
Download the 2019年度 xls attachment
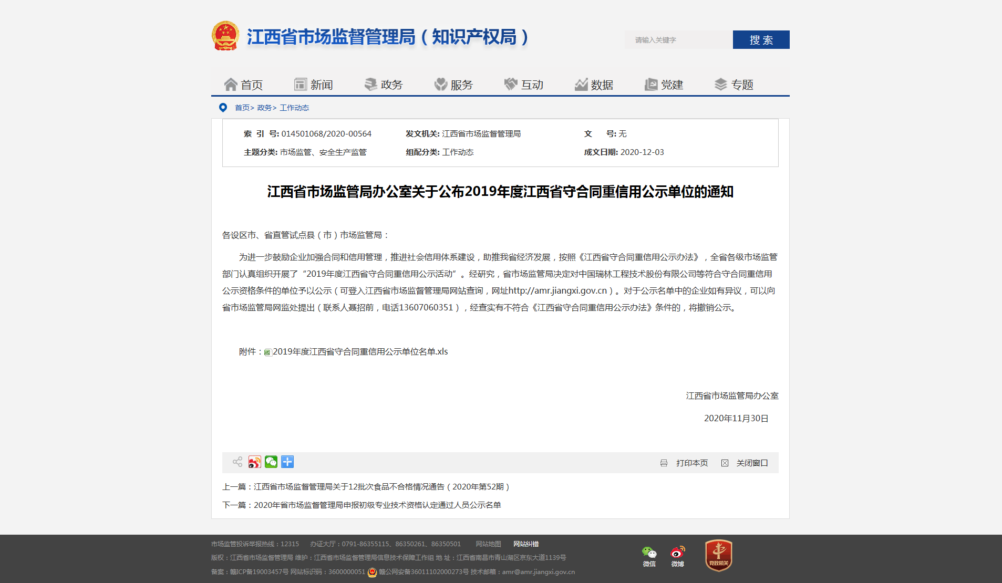[360, 352]
